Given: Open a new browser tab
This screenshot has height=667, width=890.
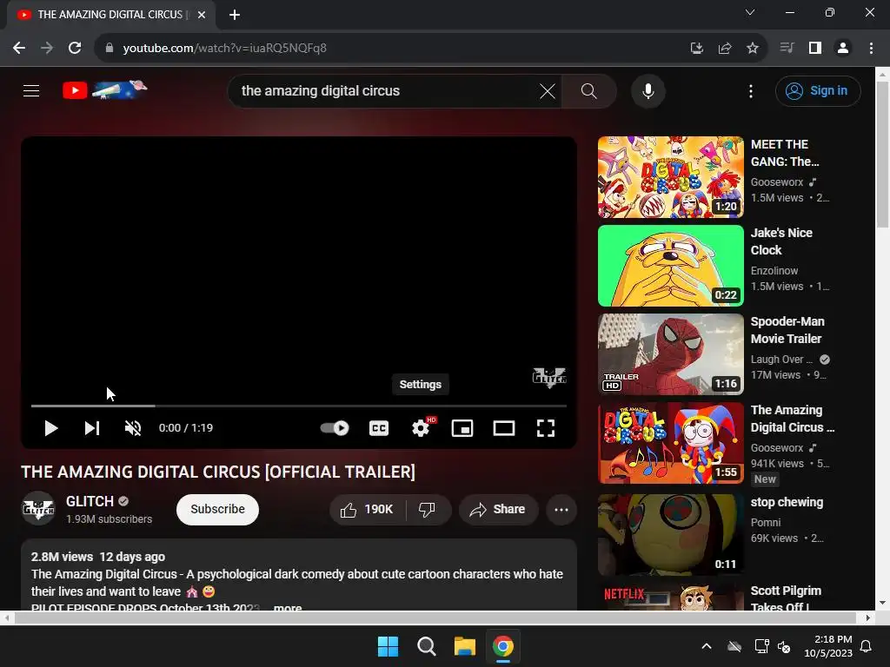Looking at the screenshot, I should click(x=235, y=15).
